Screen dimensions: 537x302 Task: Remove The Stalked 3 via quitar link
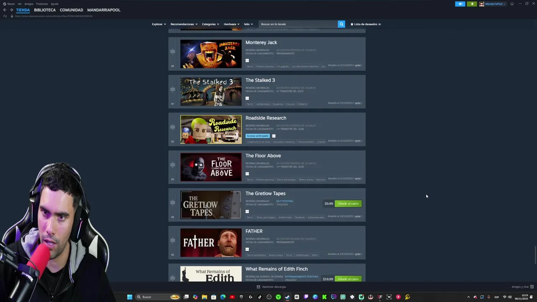(x=357, y=103)
